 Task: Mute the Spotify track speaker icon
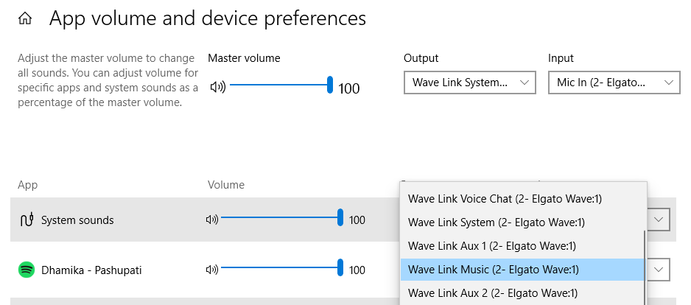pos(212,270)
